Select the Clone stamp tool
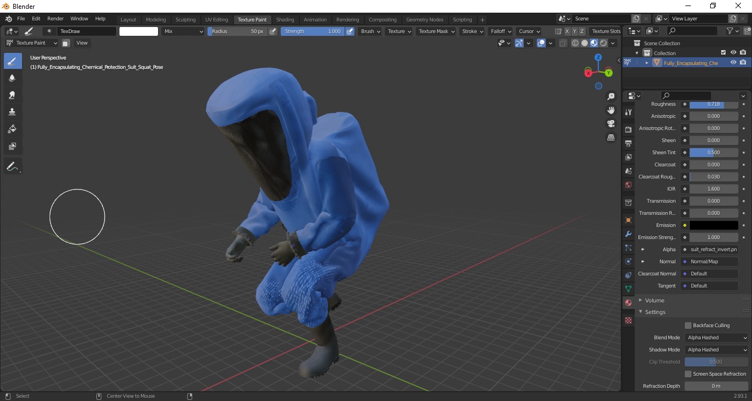The image size is (752, 401). pyautogui.click(x=13, y=112)
